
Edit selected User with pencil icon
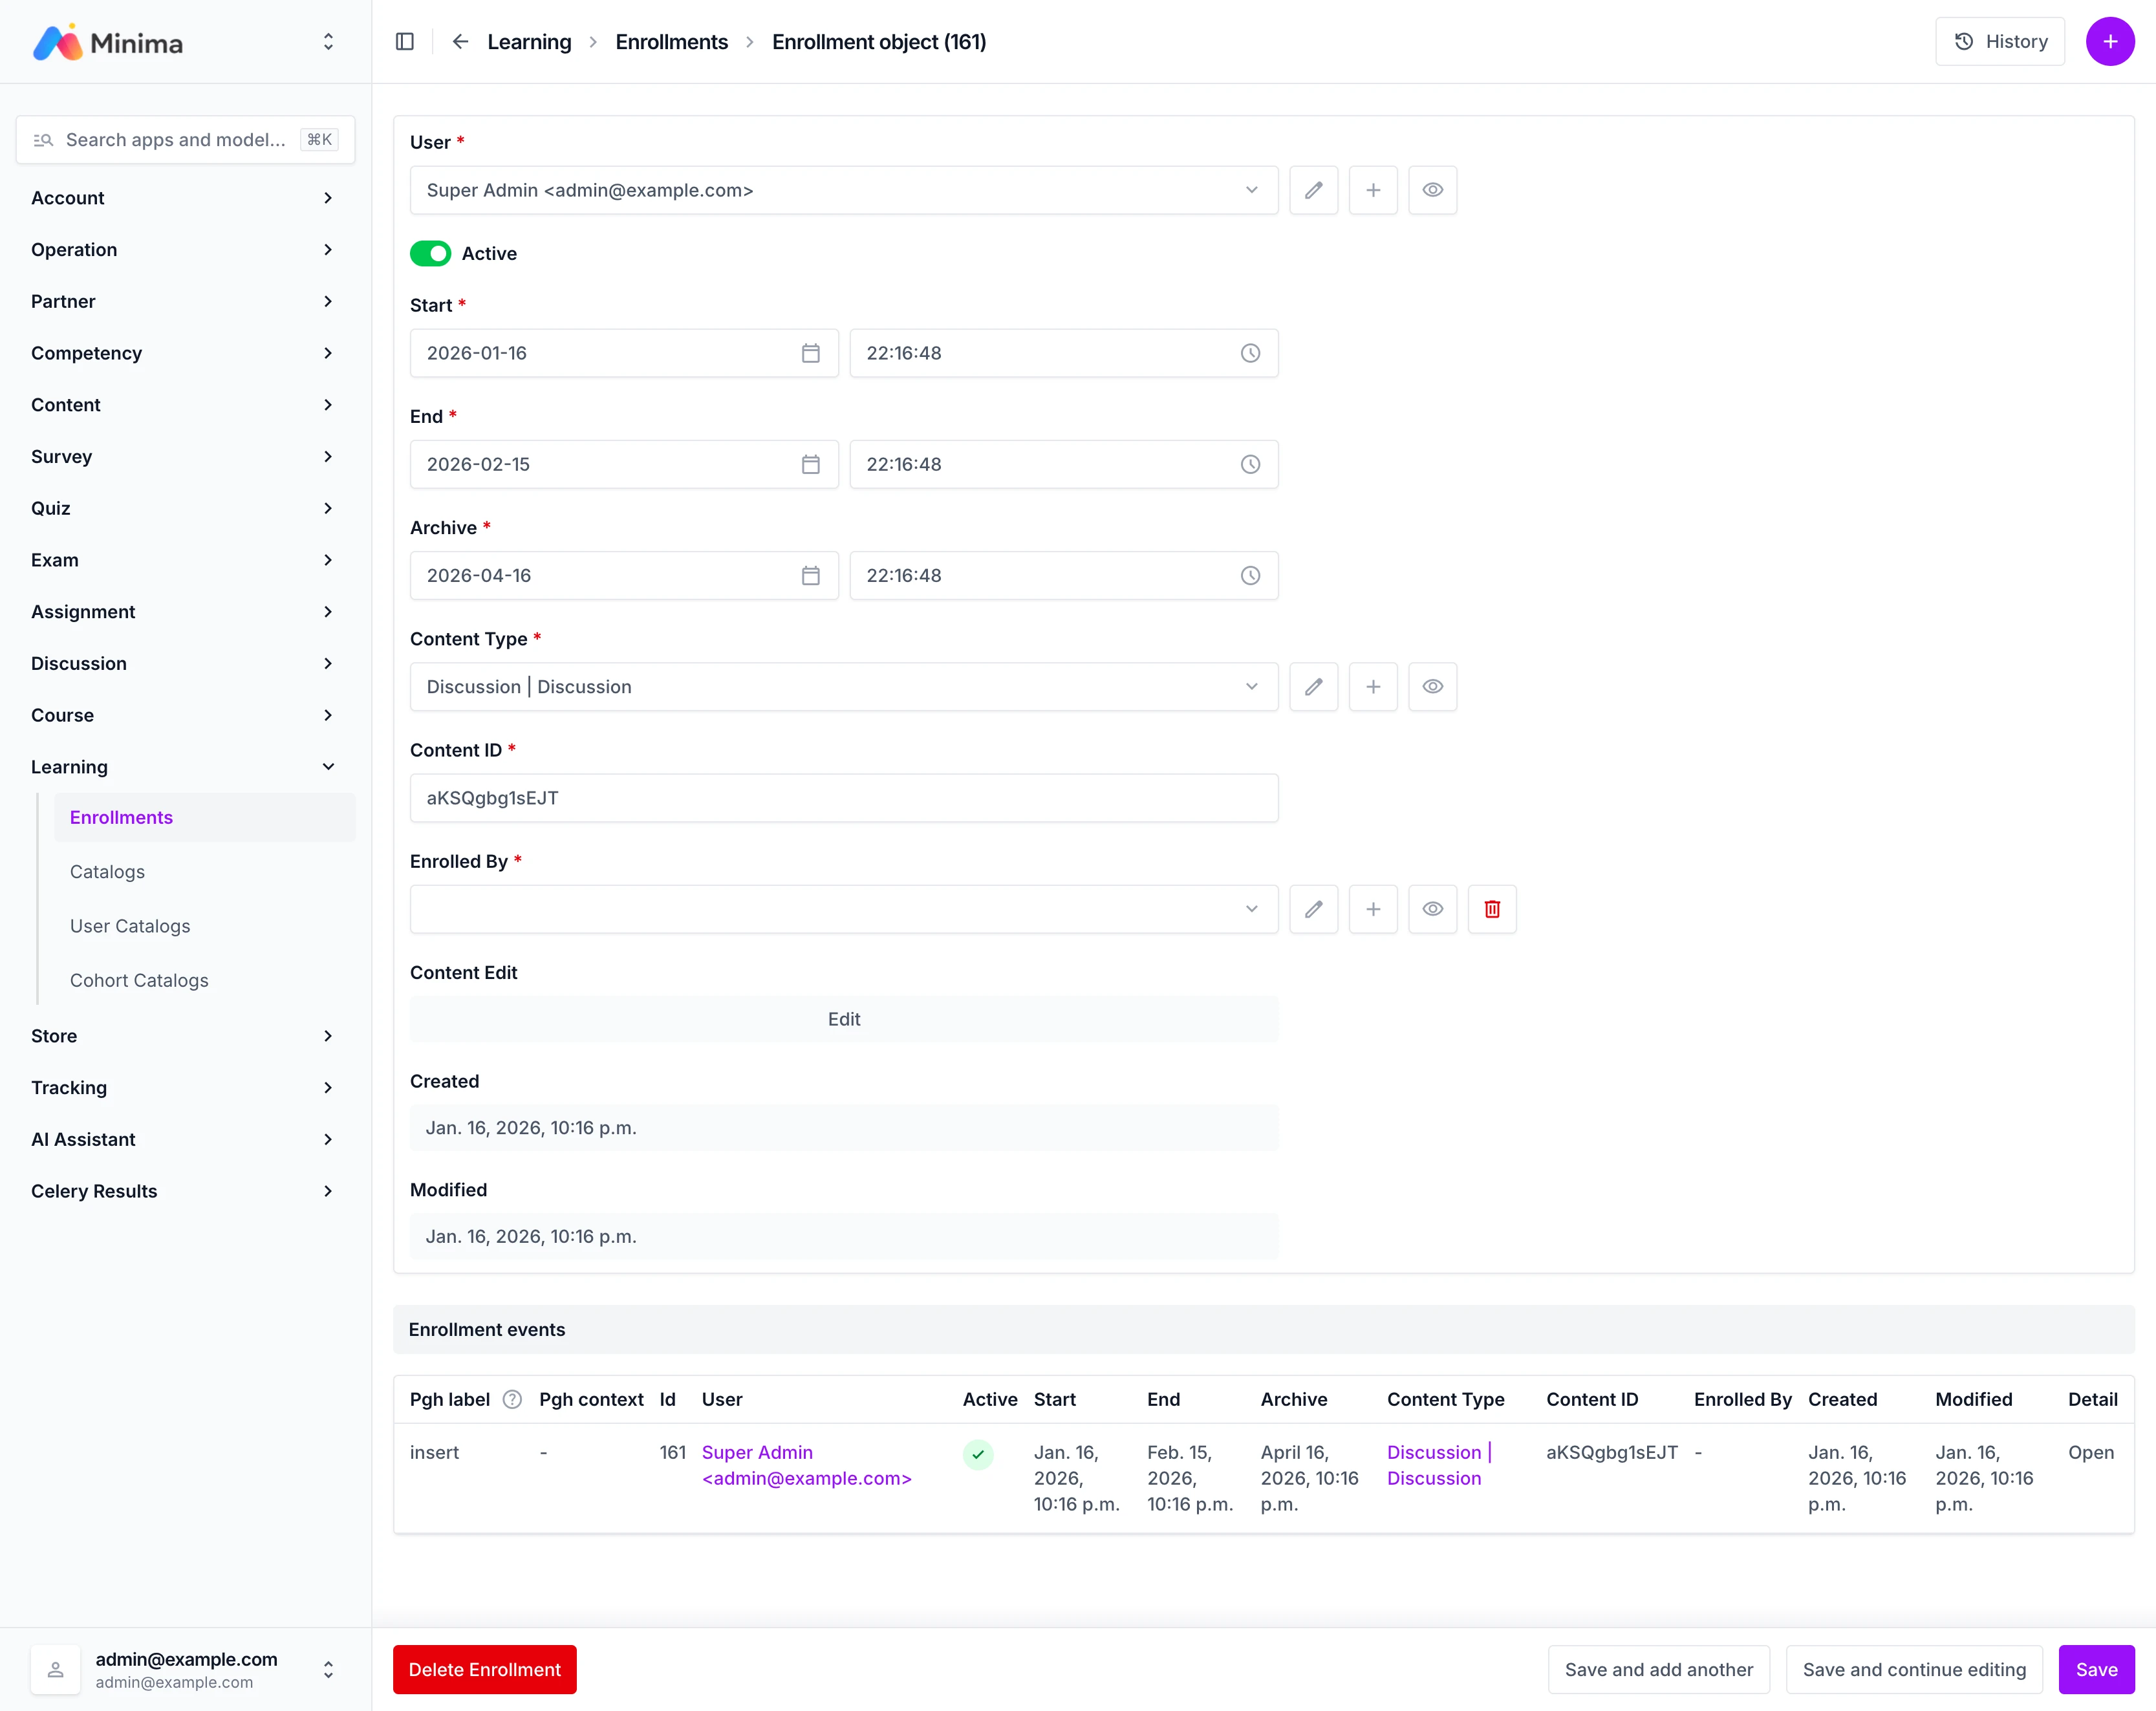(1313, 190)
